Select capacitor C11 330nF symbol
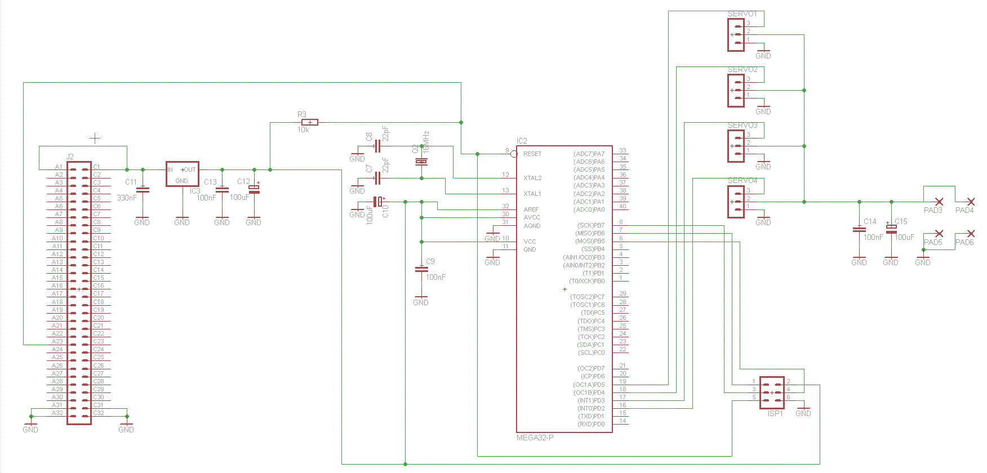Viewport: 987px width, 473px height. pyautogui.click(x=143, y=190)
